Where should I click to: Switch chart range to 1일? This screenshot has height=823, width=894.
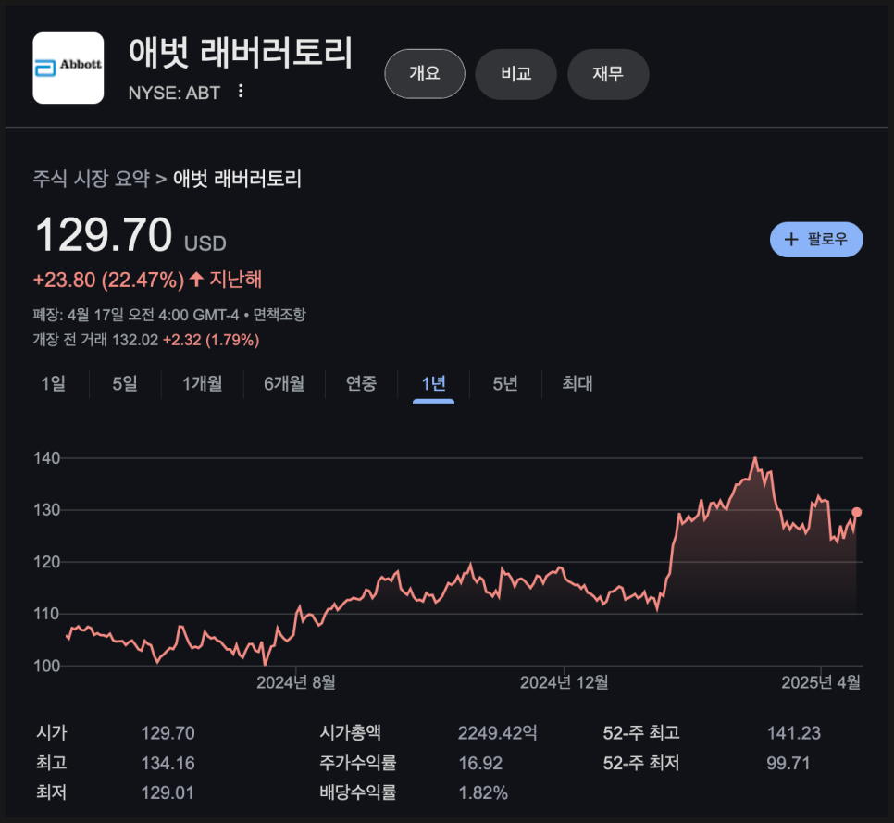(x=53, y=384)
